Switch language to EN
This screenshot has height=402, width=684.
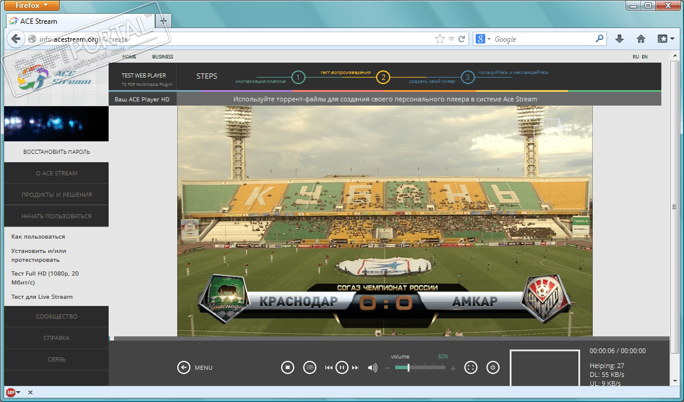coord(644,57)
